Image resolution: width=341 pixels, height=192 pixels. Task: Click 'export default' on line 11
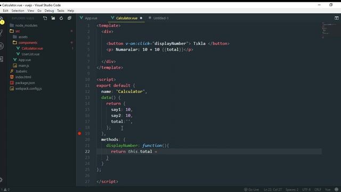[x=113, y=85]
